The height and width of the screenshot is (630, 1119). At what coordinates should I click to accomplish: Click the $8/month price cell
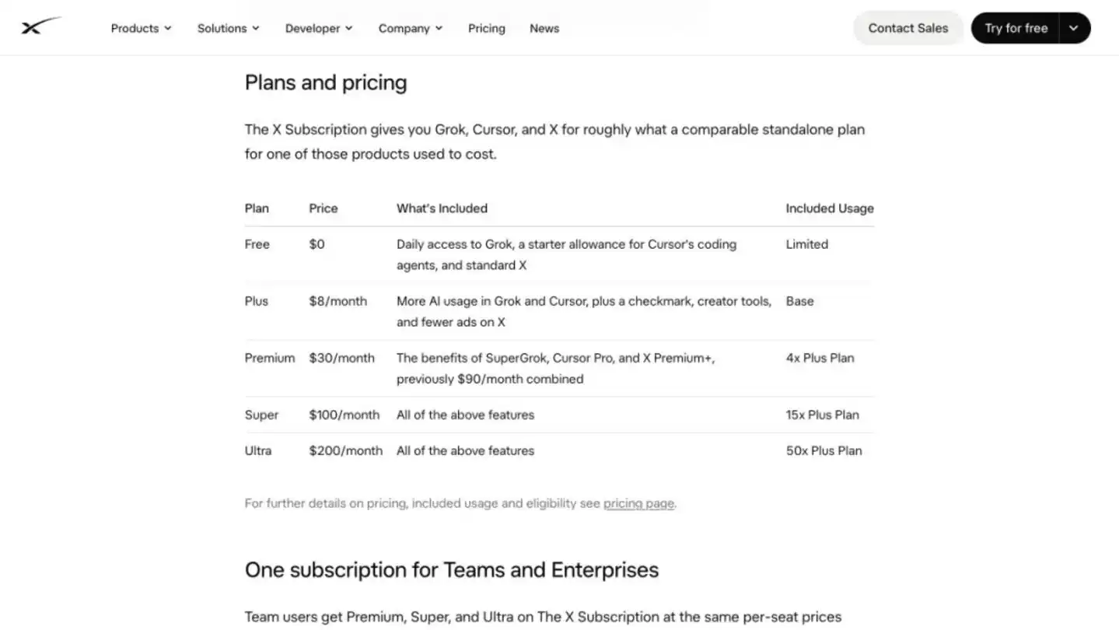point(337,301)
